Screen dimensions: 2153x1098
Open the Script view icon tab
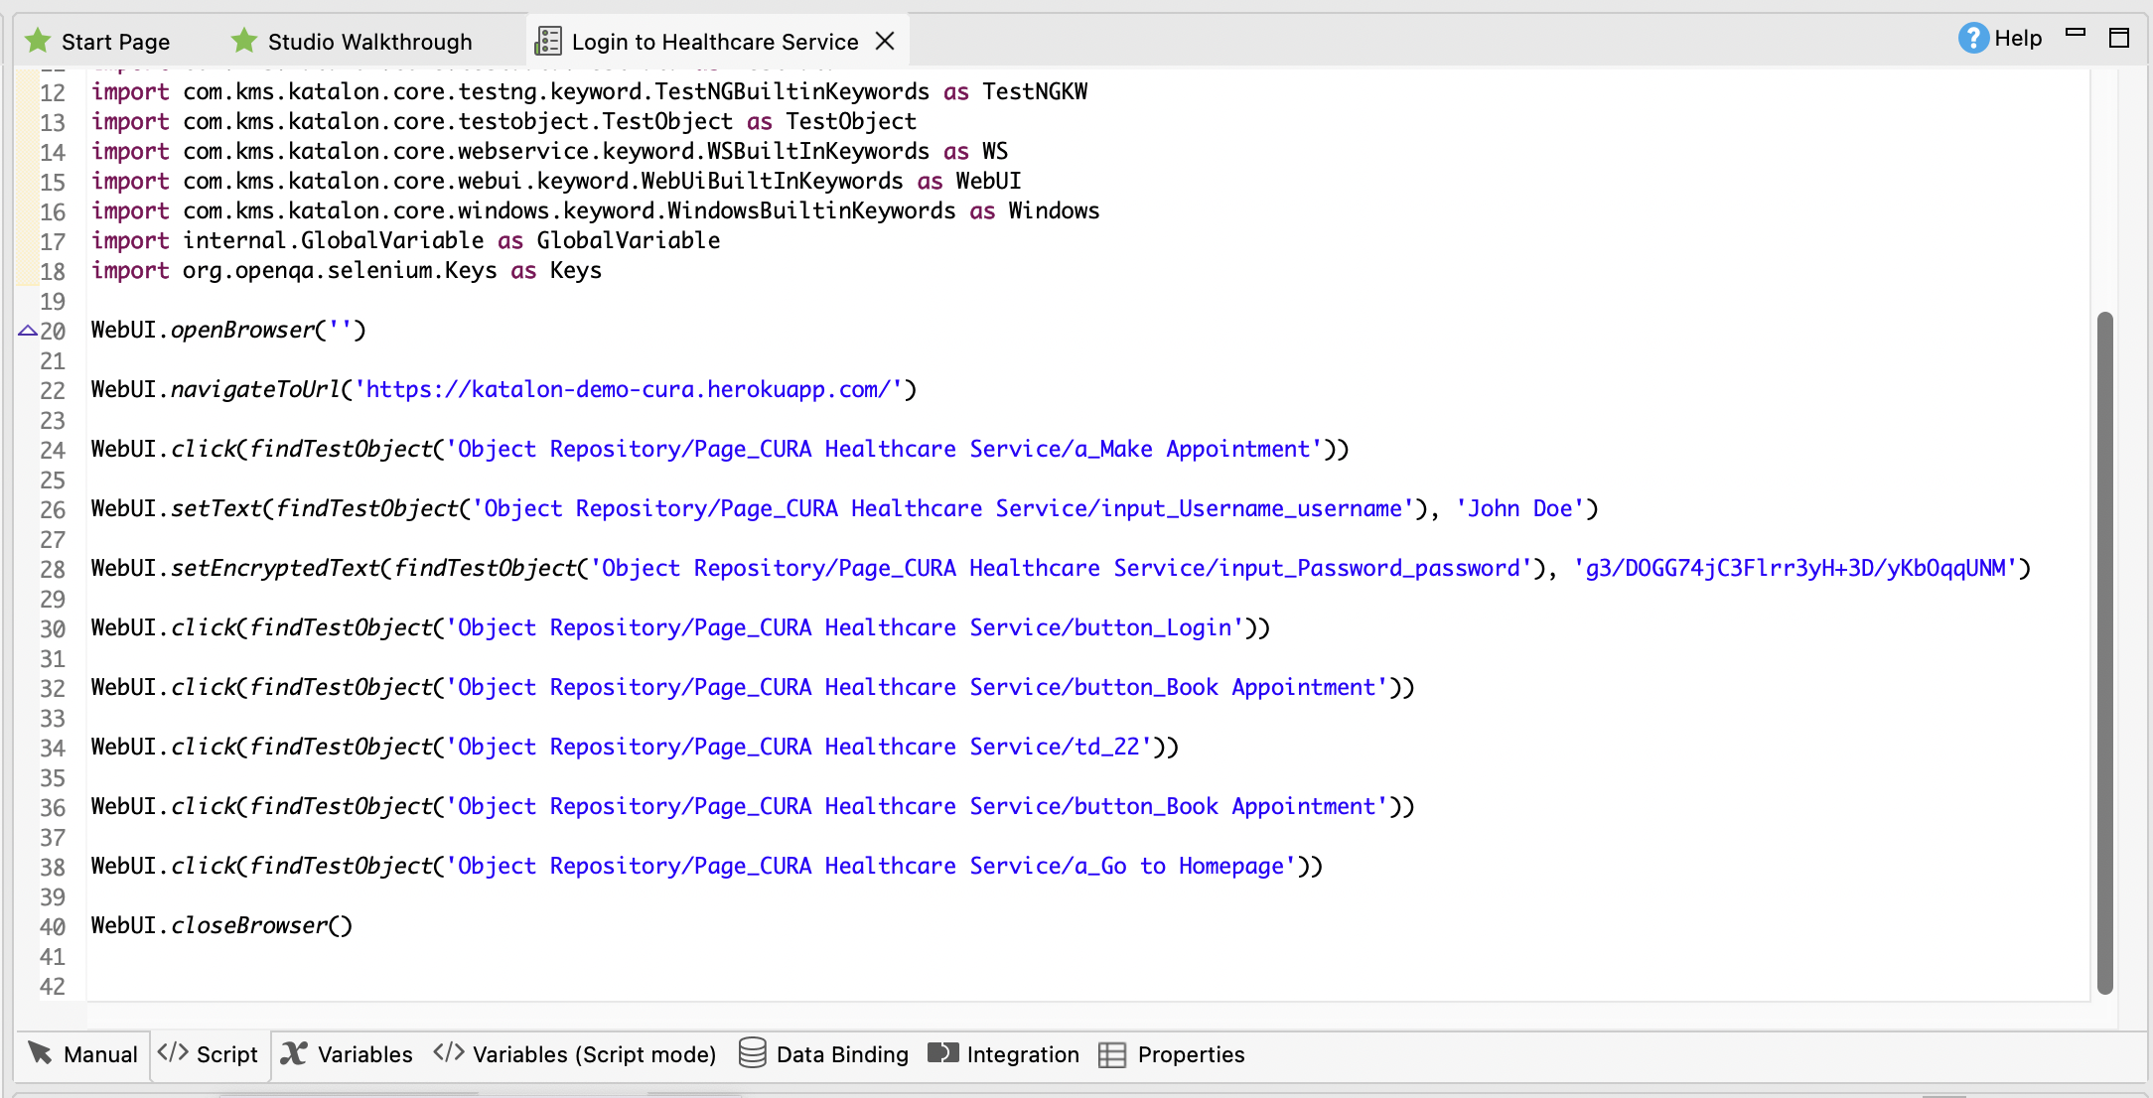tap(209, 1054)
